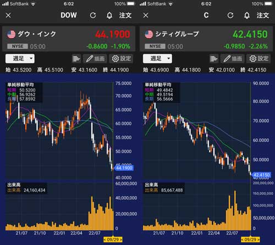Tap 注文 order button for Citigroup

[263, 15]
